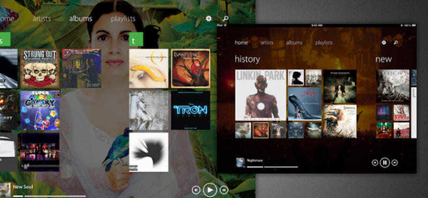Viewport: 428px width, 198px height.
Task: Open settings gear in large player
Action: (209, 19)
